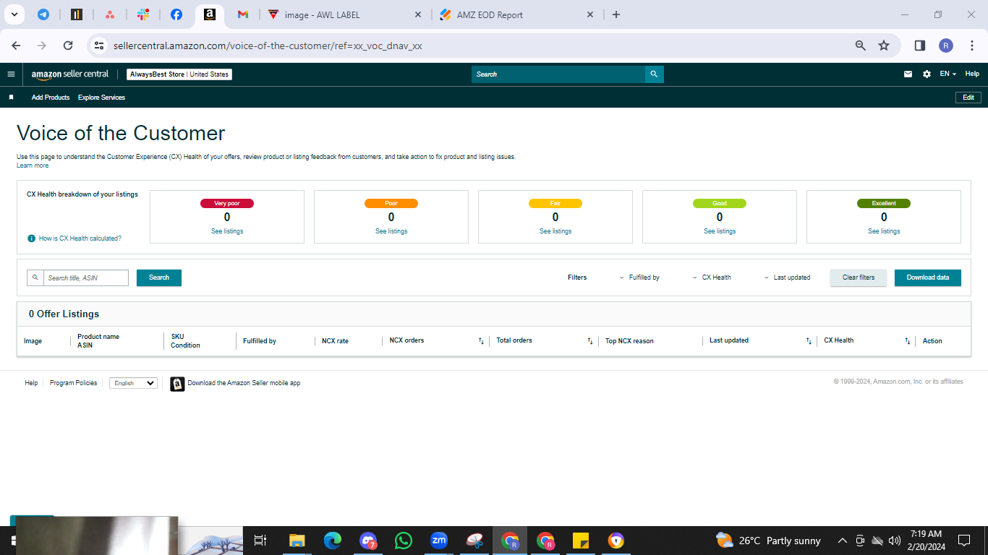The height and width of the screenshot is (555, 988).
Task: Click the Seller Central search magnifier button
Action: tap(654, 74)
